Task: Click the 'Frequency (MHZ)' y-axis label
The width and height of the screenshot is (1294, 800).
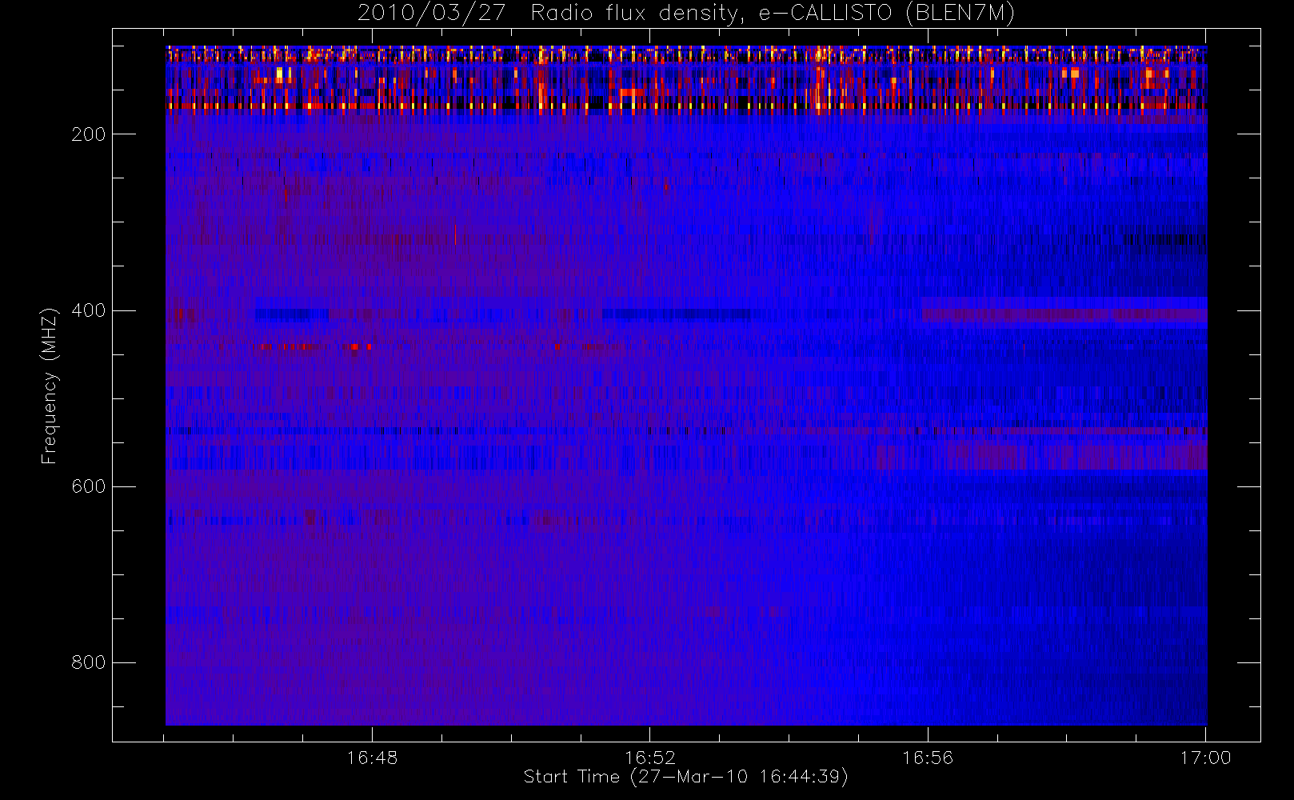Action: [x=50, y=386]
